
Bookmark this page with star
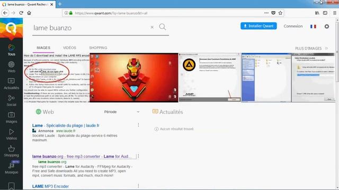(x=280, y=13)
